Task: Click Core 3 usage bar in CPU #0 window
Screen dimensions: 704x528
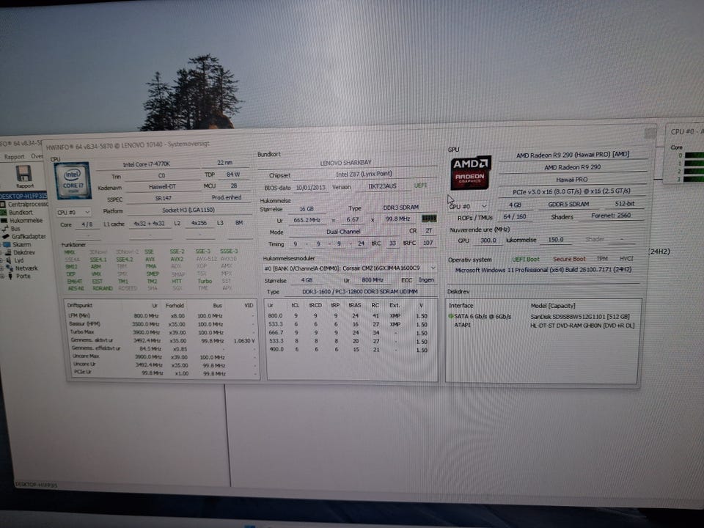Action: click(694, 179)
